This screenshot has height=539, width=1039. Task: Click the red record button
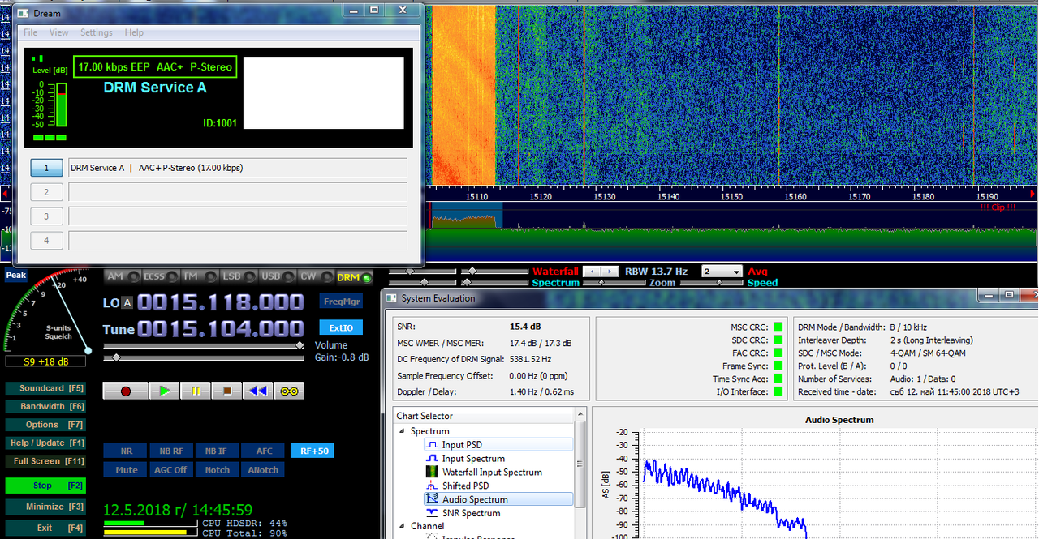125,391
